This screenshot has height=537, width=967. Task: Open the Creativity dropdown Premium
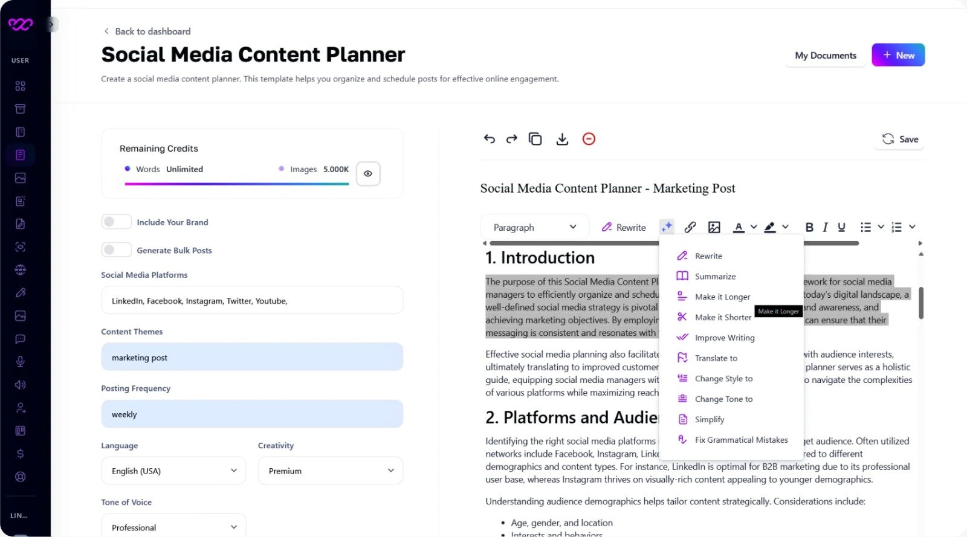point(331,471)
